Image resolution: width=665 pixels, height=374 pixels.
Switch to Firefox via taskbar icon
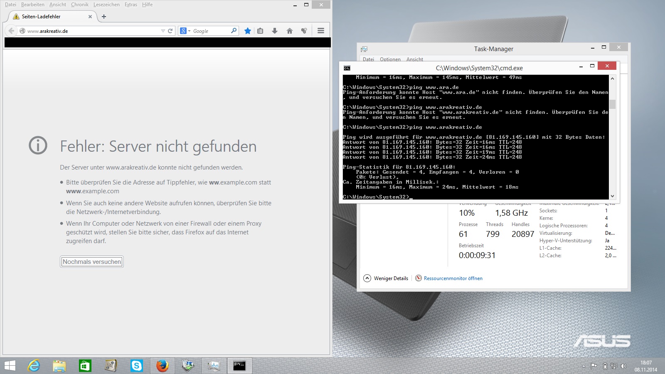[163, 366]
